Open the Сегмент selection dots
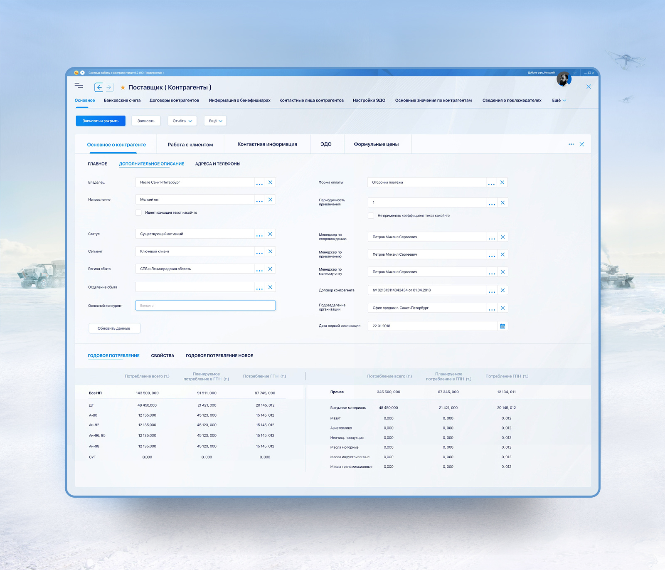 click(259, 252)
